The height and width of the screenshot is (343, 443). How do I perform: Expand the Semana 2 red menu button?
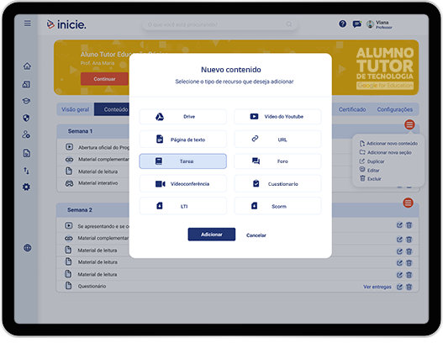408,203
